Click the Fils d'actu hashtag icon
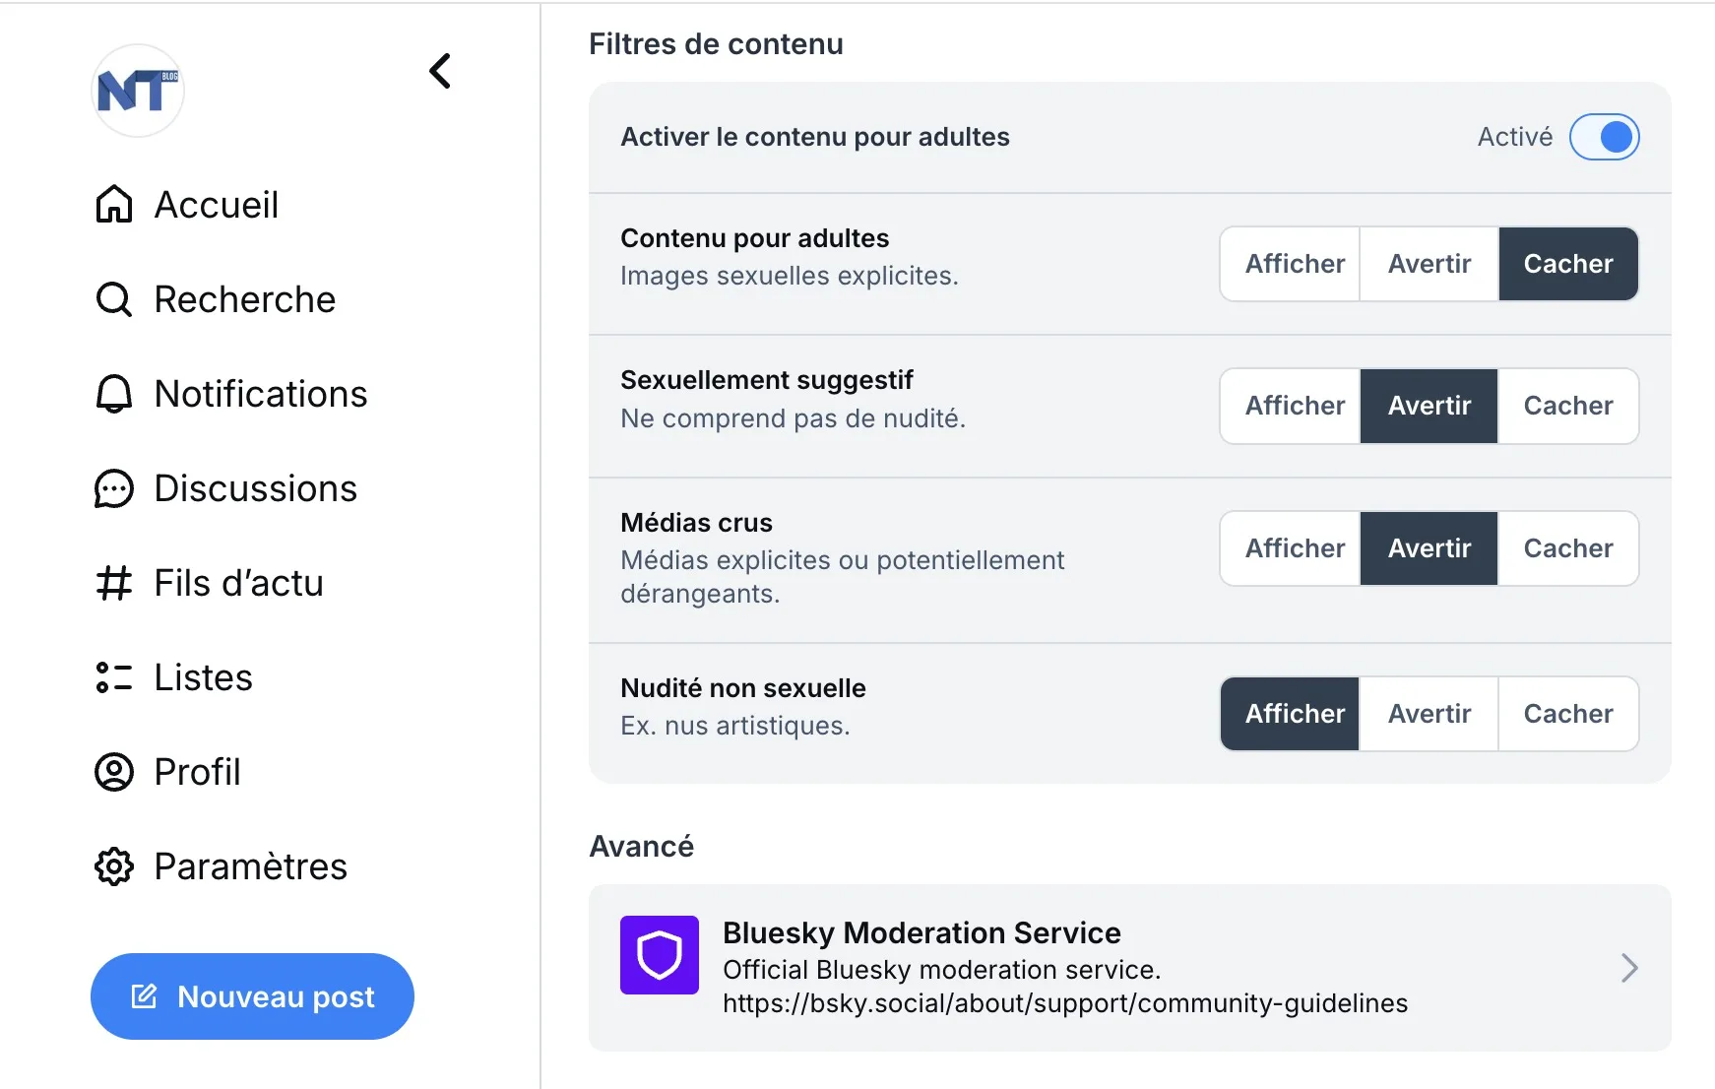This screenshot has width=1715, height=1089. pyautogui.click(x=114, y=583)
